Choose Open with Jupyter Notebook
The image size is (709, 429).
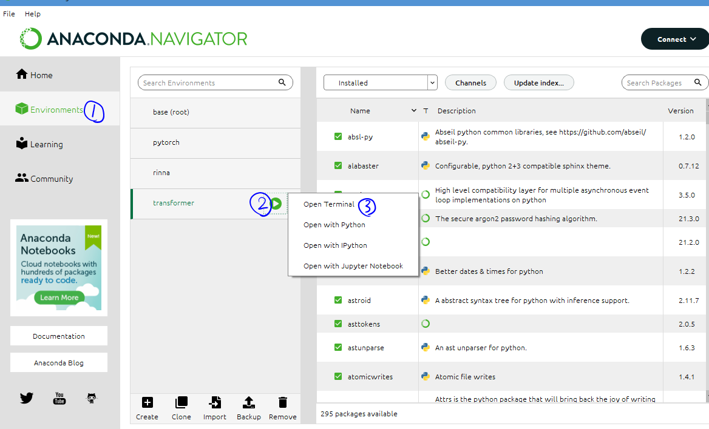353,266
